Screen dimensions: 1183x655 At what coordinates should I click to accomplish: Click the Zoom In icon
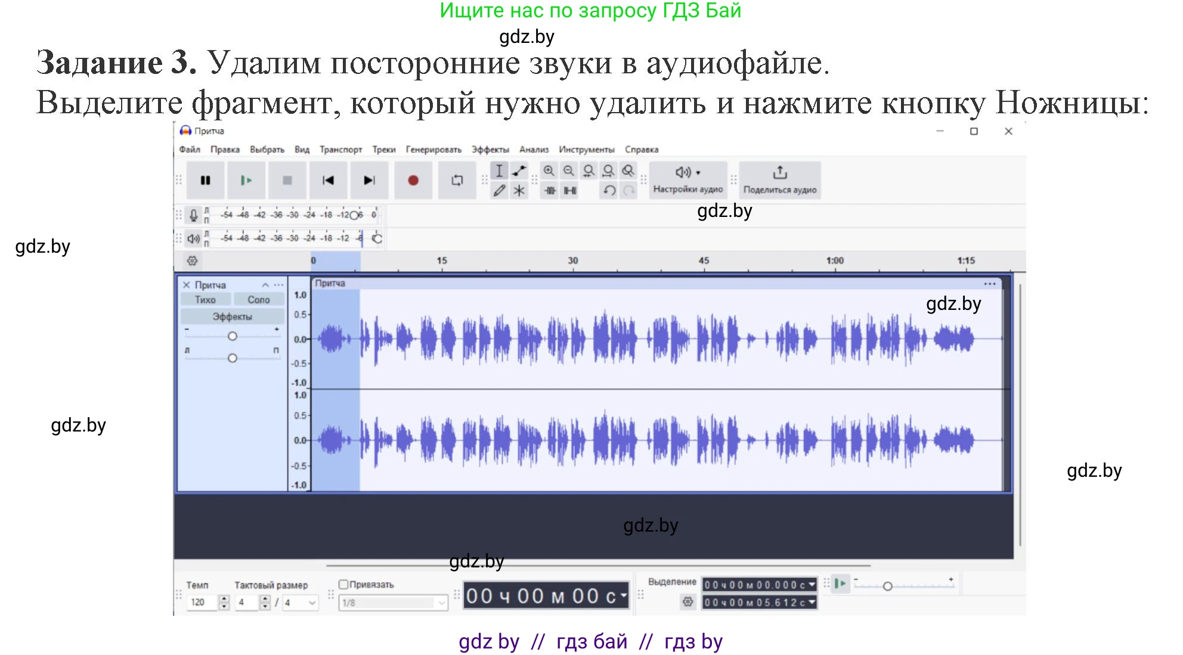pos(549,171)
